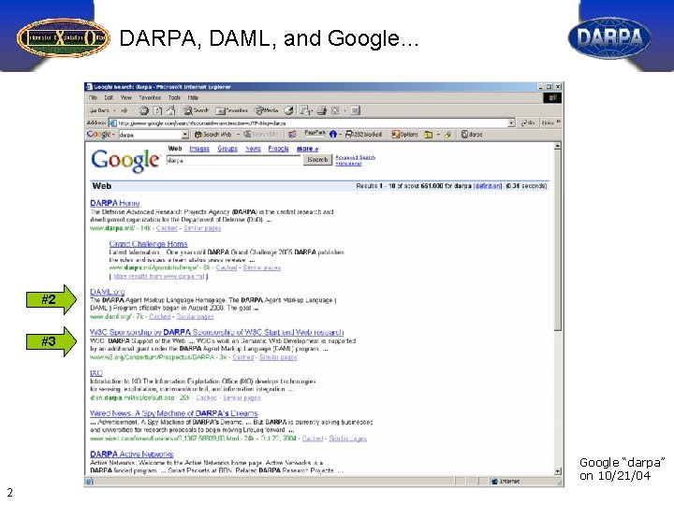The width and height of the screenshot is (674, 505).
Task: Open the DARPA Home result
Action: tap(115, 203)
